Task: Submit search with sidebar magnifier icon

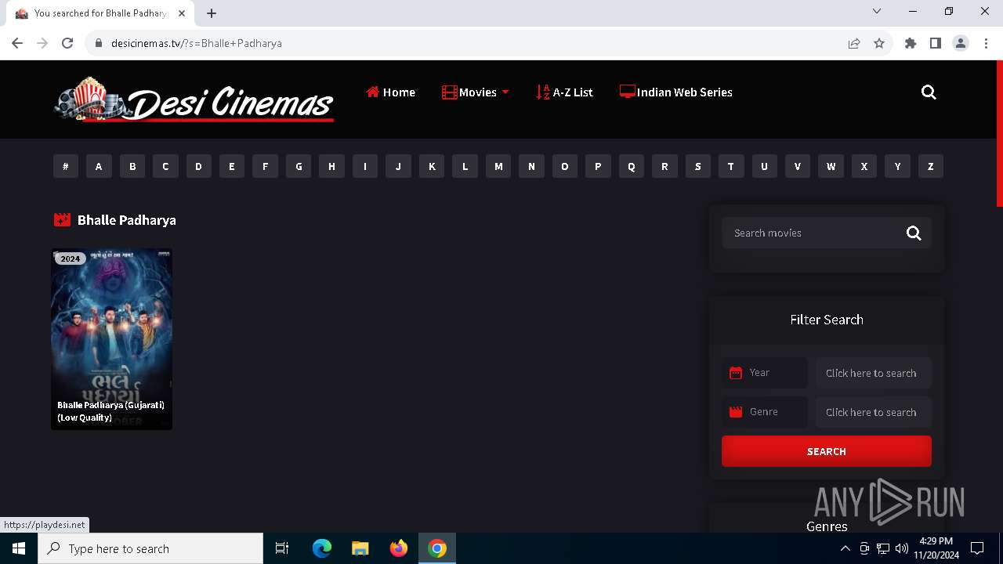Action: 914,233
